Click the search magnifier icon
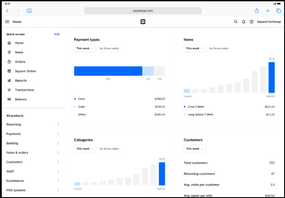Screen dimensions: 285x198 click(236, 22)
